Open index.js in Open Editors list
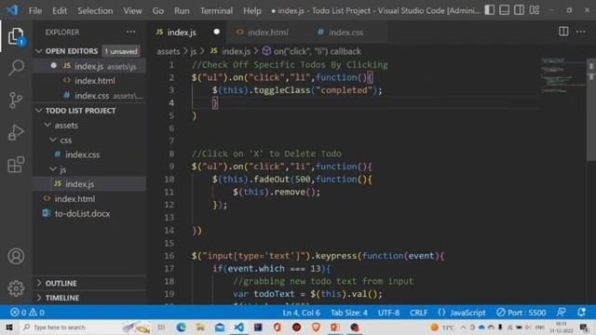The width and height of the screenshot is (596, 335). 90,66
